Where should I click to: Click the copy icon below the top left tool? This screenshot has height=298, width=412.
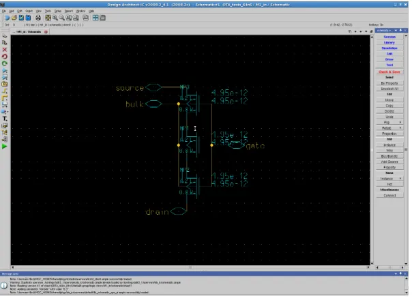(x=5, y=43)
